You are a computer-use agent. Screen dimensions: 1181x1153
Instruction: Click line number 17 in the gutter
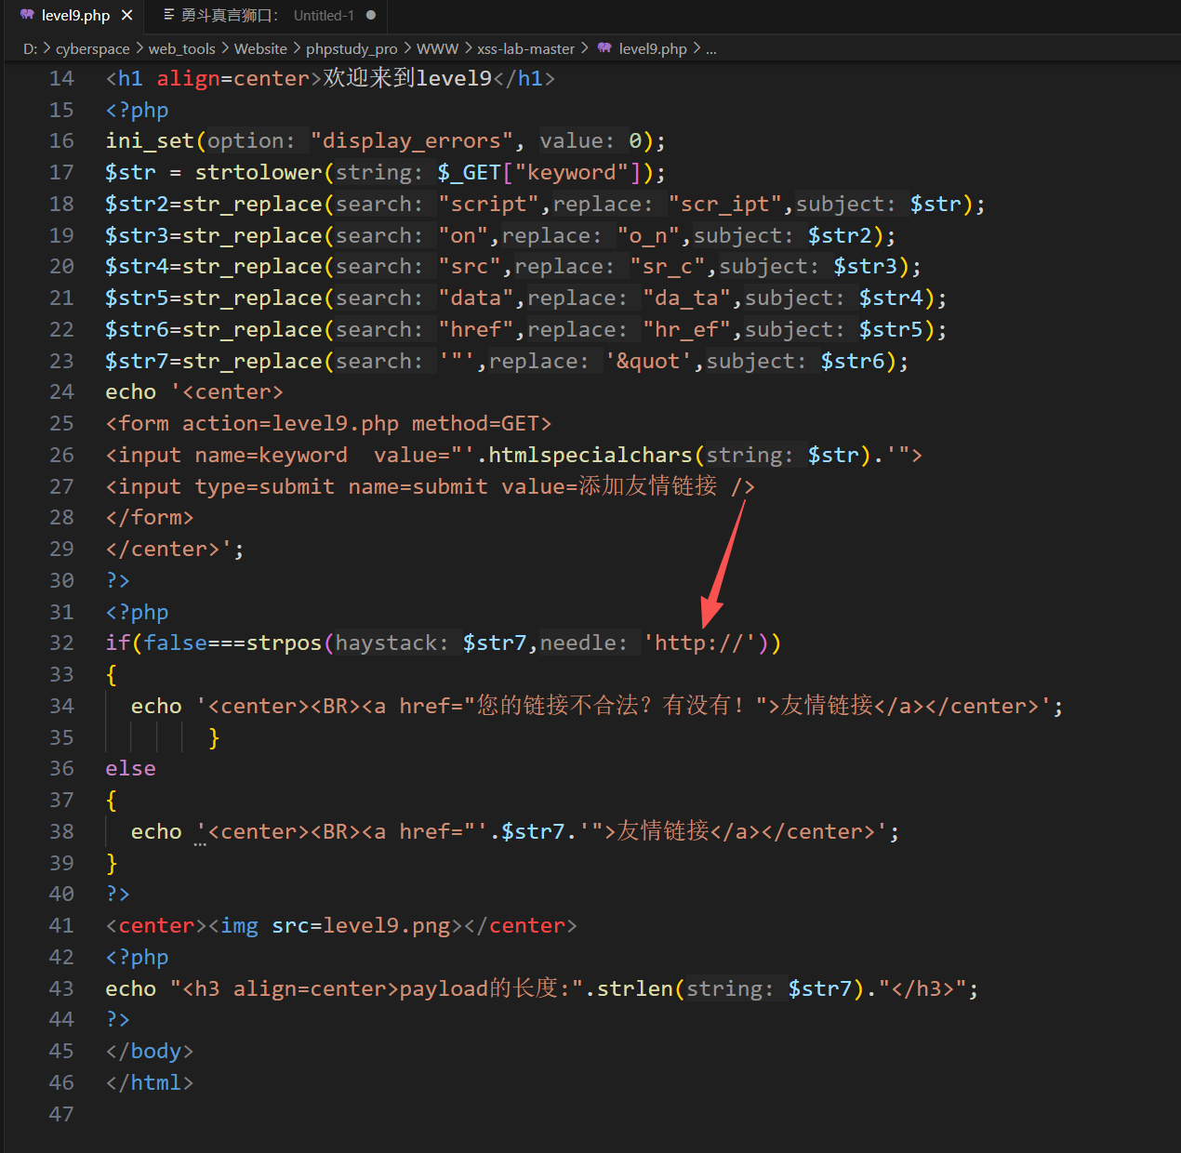point(61,173)
